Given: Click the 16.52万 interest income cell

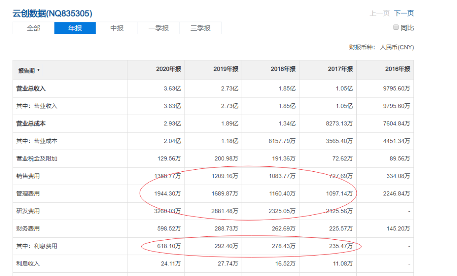Looking at the screenshot, I should coord(285,263).
